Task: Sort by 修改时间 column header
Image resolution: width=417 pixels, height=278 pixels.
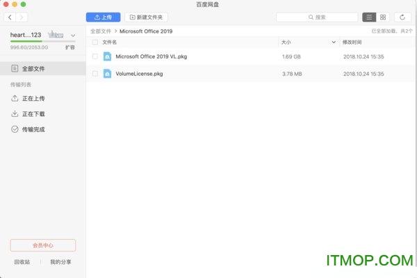Action: pos(352,42)
